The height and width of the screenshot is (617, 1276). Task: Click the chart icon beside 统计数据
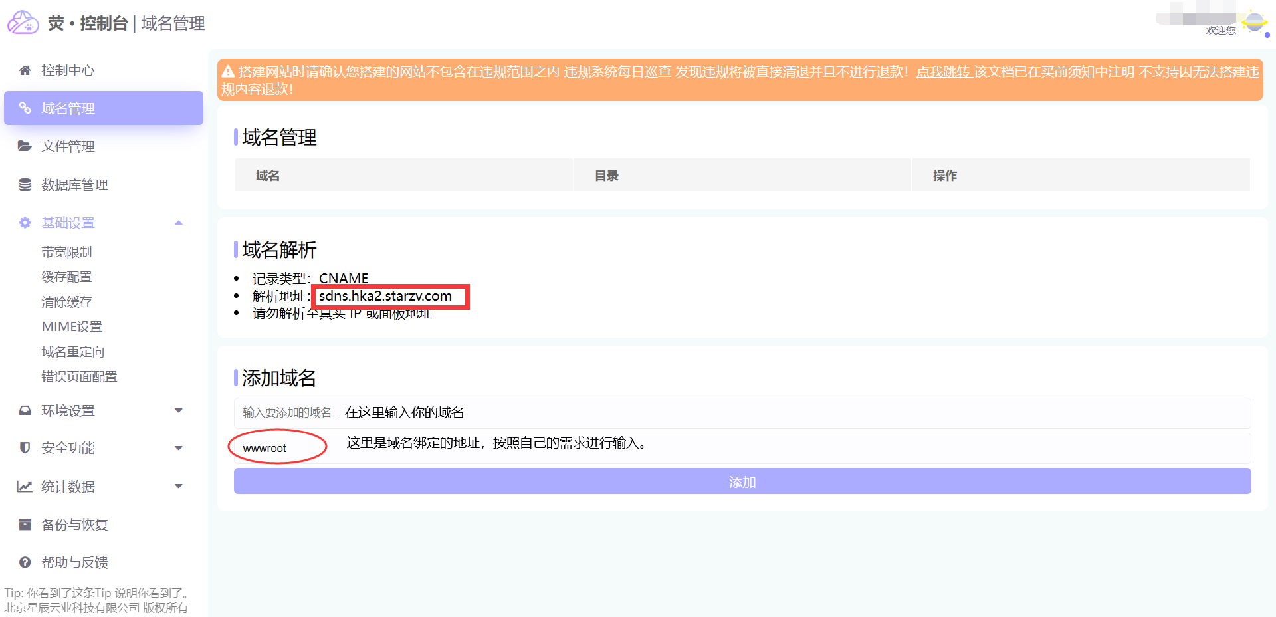coord(25,487)
